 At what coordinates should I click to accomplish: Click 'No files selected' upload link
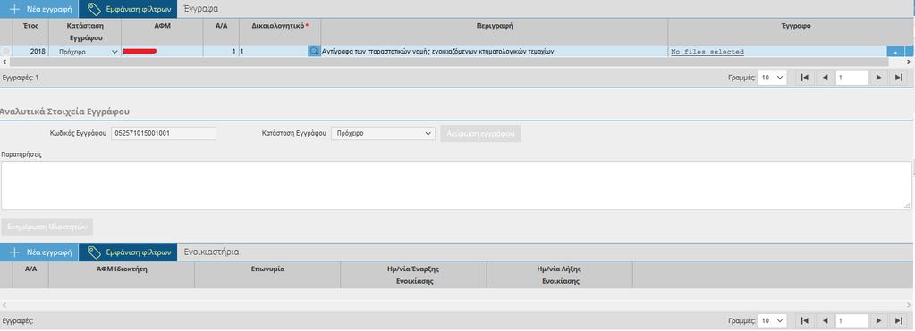707,52
